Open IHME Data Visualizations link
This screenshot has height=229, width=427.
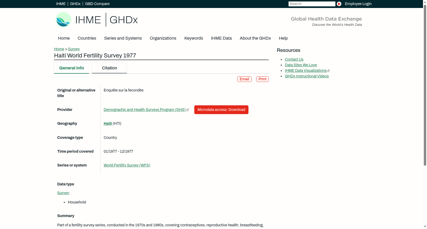(306, 70)
